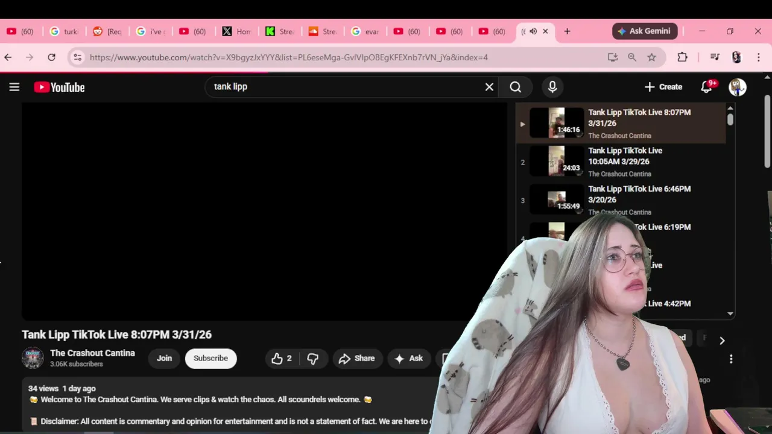
Task: Share the video
Action: [x=357, y=358]
